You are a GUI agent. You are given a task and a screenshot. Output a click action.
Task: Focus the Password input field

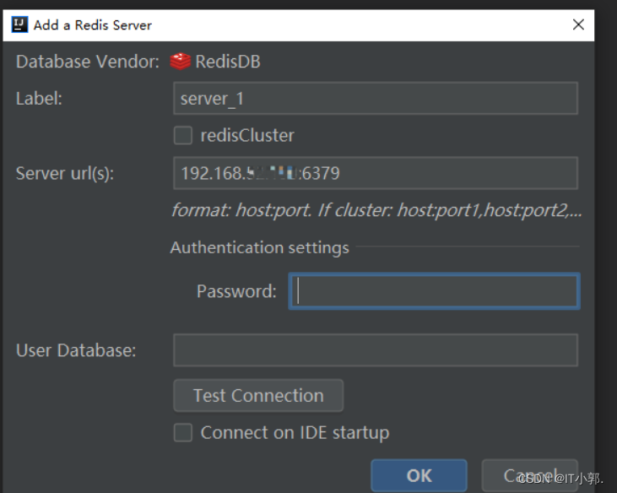434,291
